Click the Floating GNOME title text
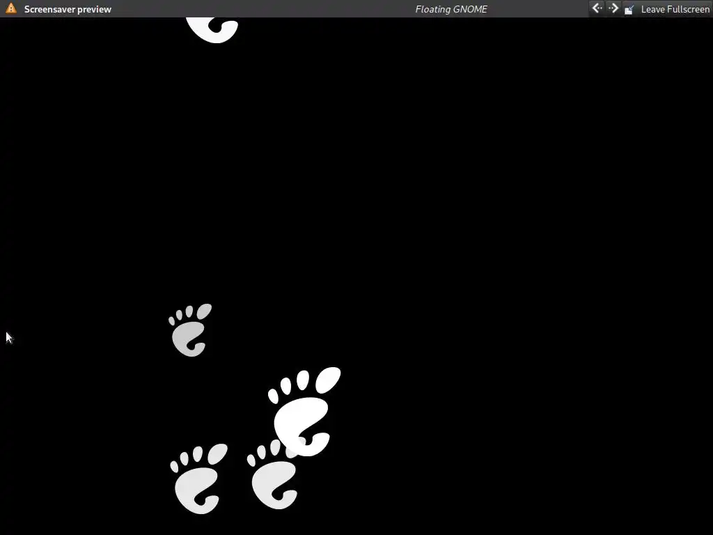The width and height of the screenshot is (713, 535). [451, 9]
